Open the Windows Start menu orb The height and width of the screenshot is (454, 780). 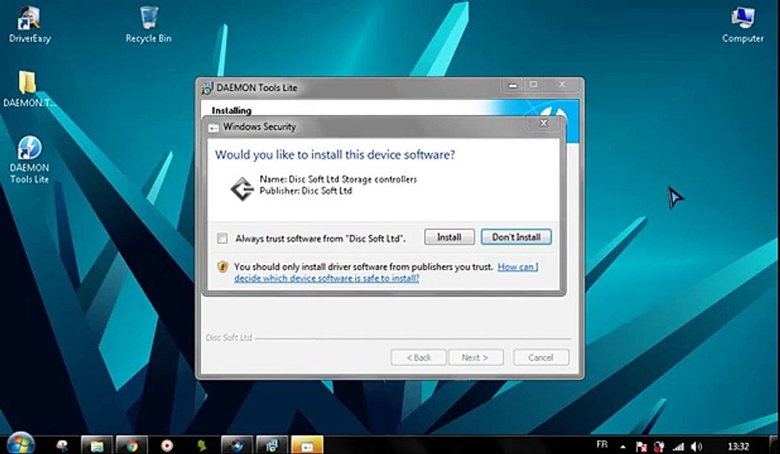pyautogui.click(x=20, y=444)
